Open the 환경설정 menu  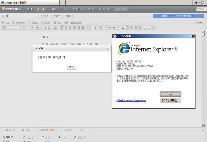pyautogui.click(x=105, y=9)
